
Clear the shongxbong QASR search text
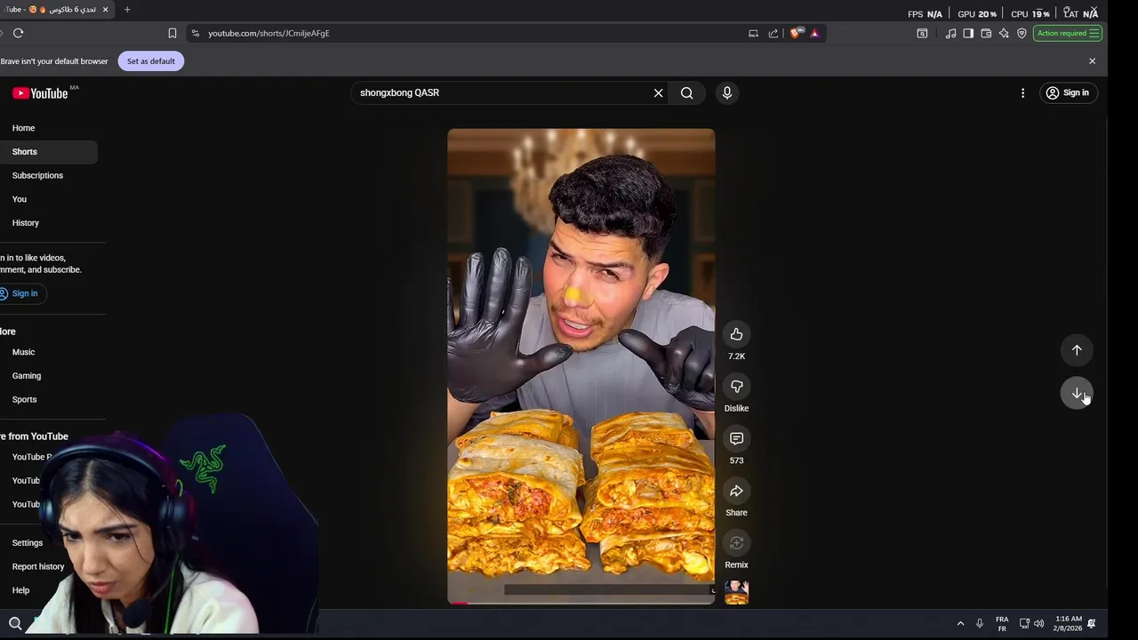click(659, 92)
